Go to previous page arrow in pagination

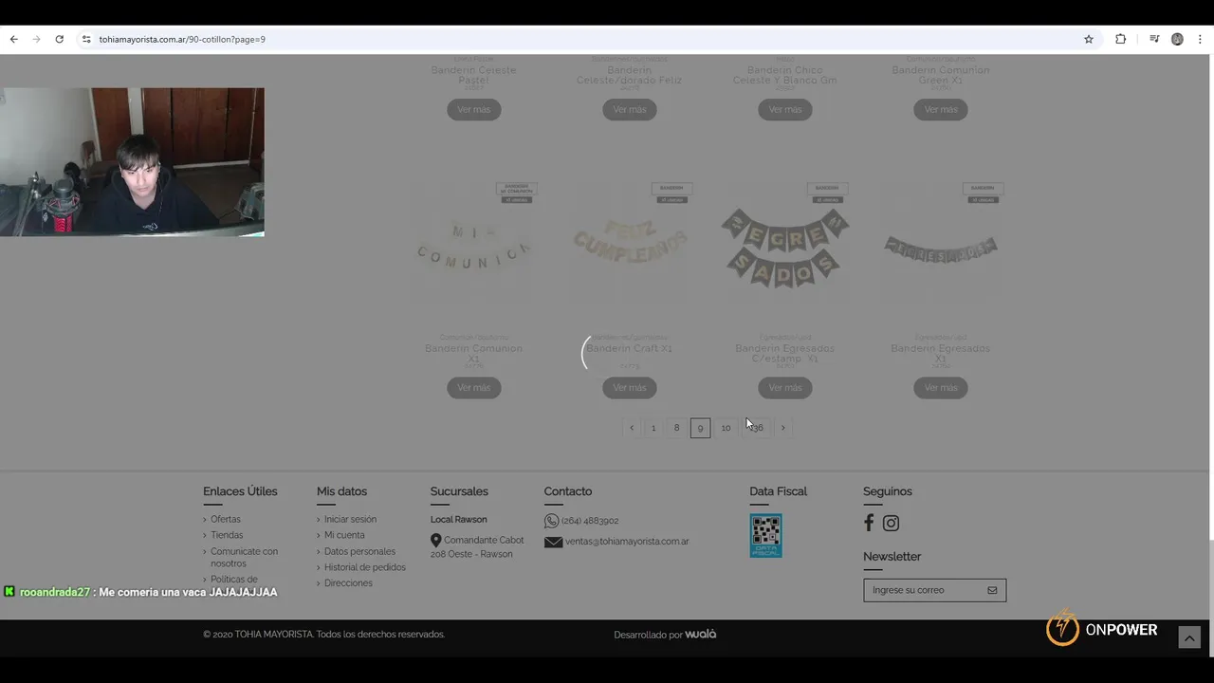633,428
